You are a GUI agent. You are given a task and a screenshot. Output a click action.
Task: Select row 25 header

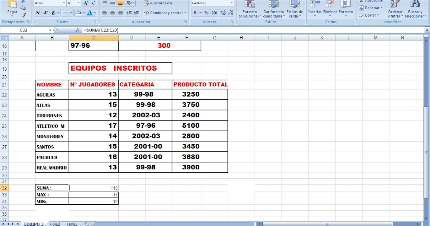4,126
